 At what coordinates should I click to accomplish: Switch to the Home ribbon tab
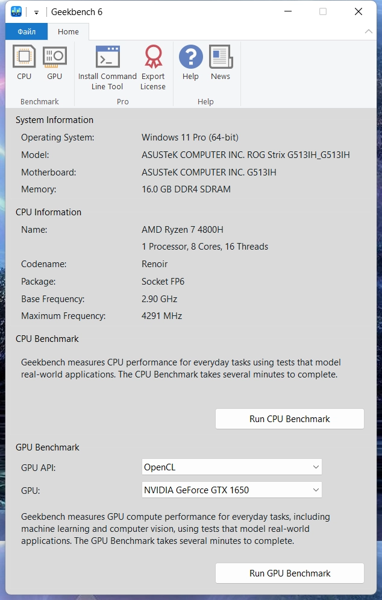68,31
